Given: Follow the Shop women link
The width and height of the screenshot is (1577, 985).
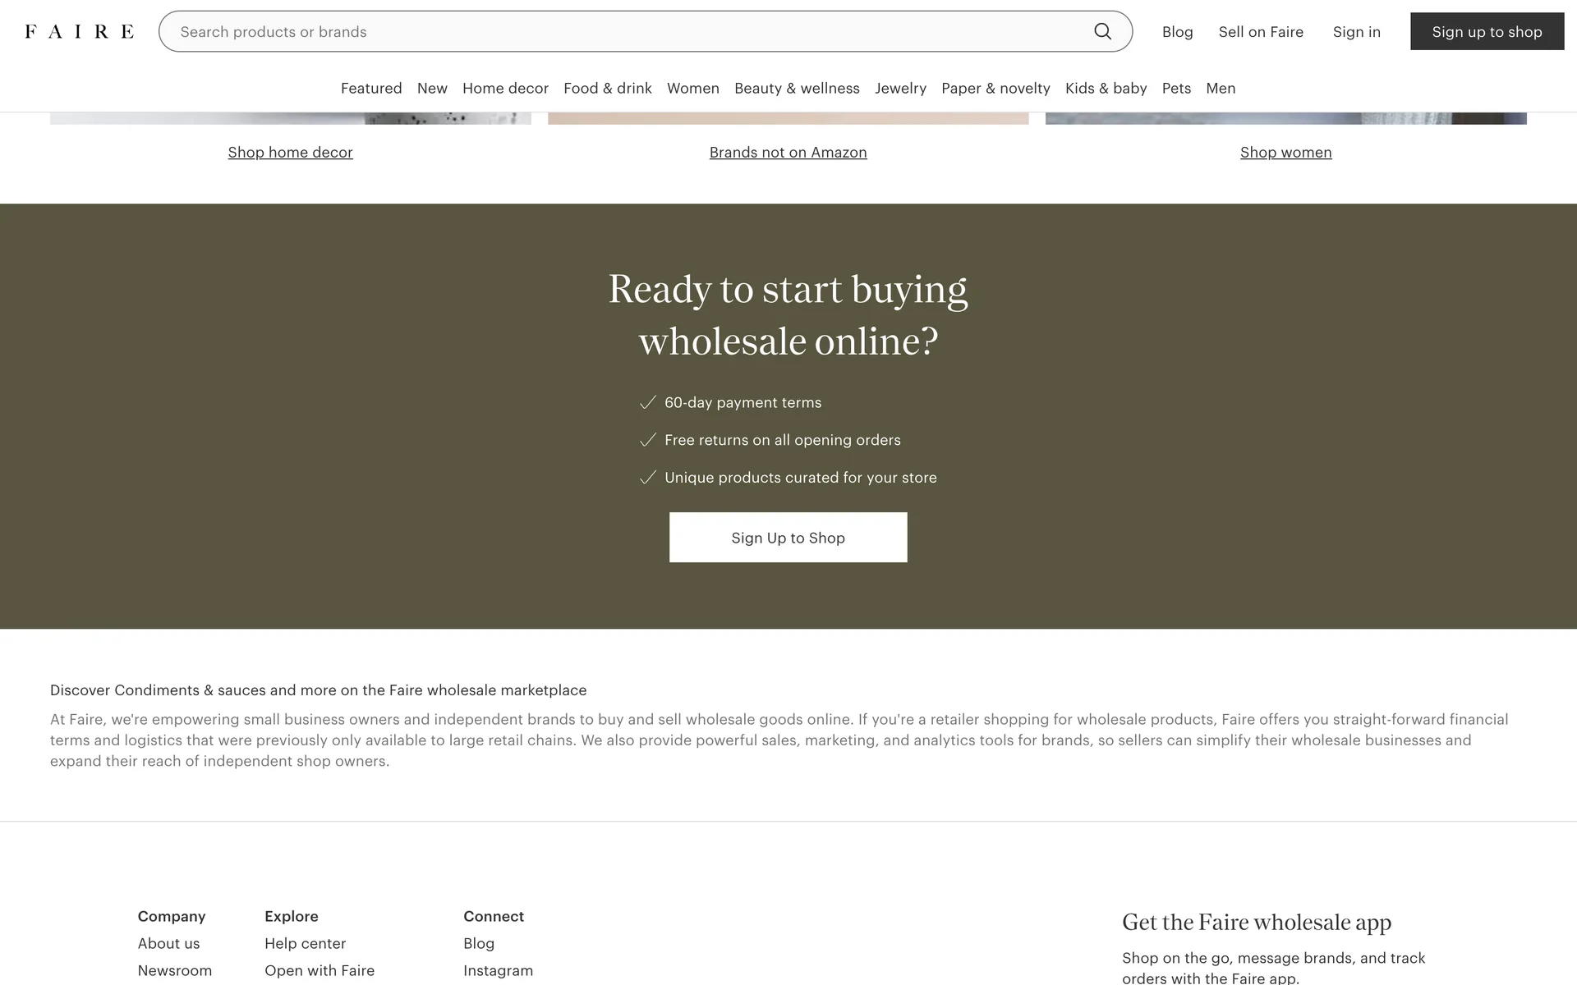Looking at the screenshot, I should click(x=1285, y=152).
